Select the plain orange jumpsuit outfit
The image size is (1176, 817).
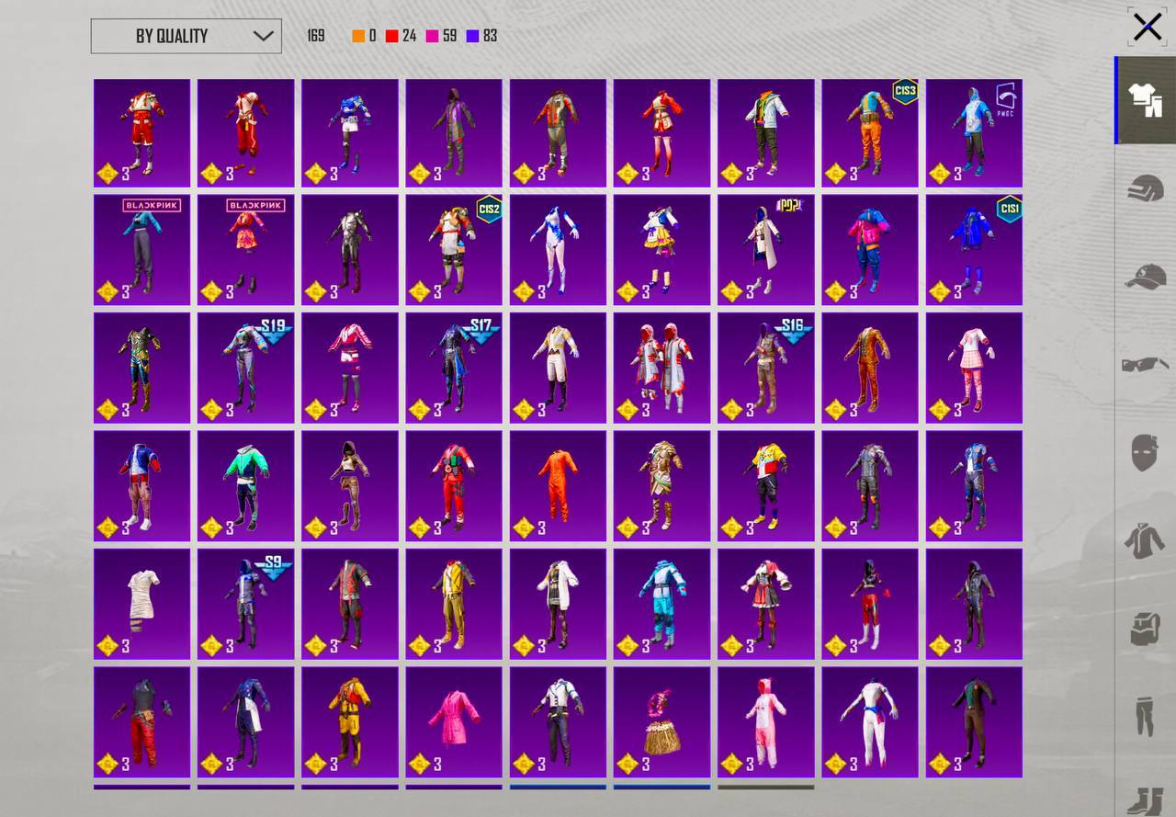(x=558, y=486)
